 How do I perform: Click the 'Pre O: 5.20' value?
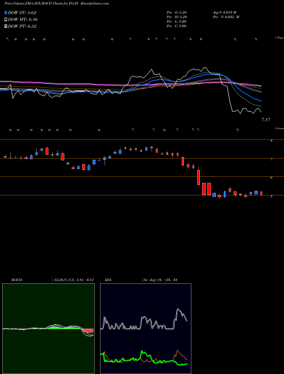click(x=177, y=12)
